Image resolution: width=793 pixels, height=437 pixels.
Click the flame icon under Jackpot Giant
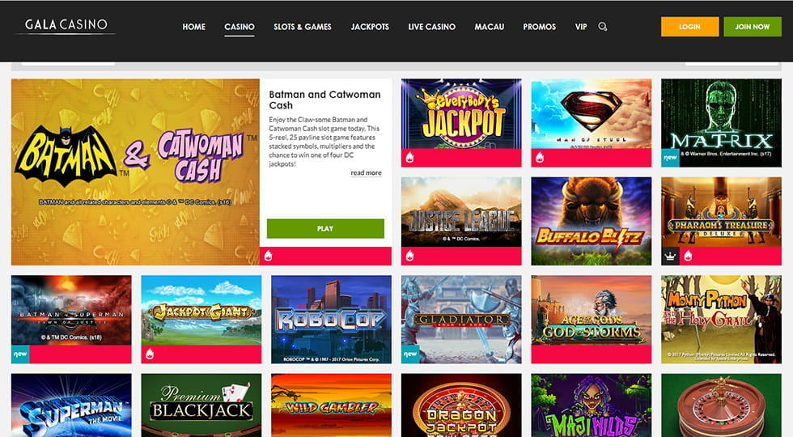151,354
